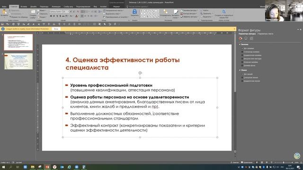Click the Undo icon
Screen dimensions: 303x170
tap(8, 24)
